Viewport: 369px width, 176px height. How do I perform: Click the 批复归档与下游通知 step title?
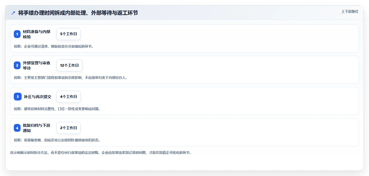pyautogui.click(x=37, y=128)
